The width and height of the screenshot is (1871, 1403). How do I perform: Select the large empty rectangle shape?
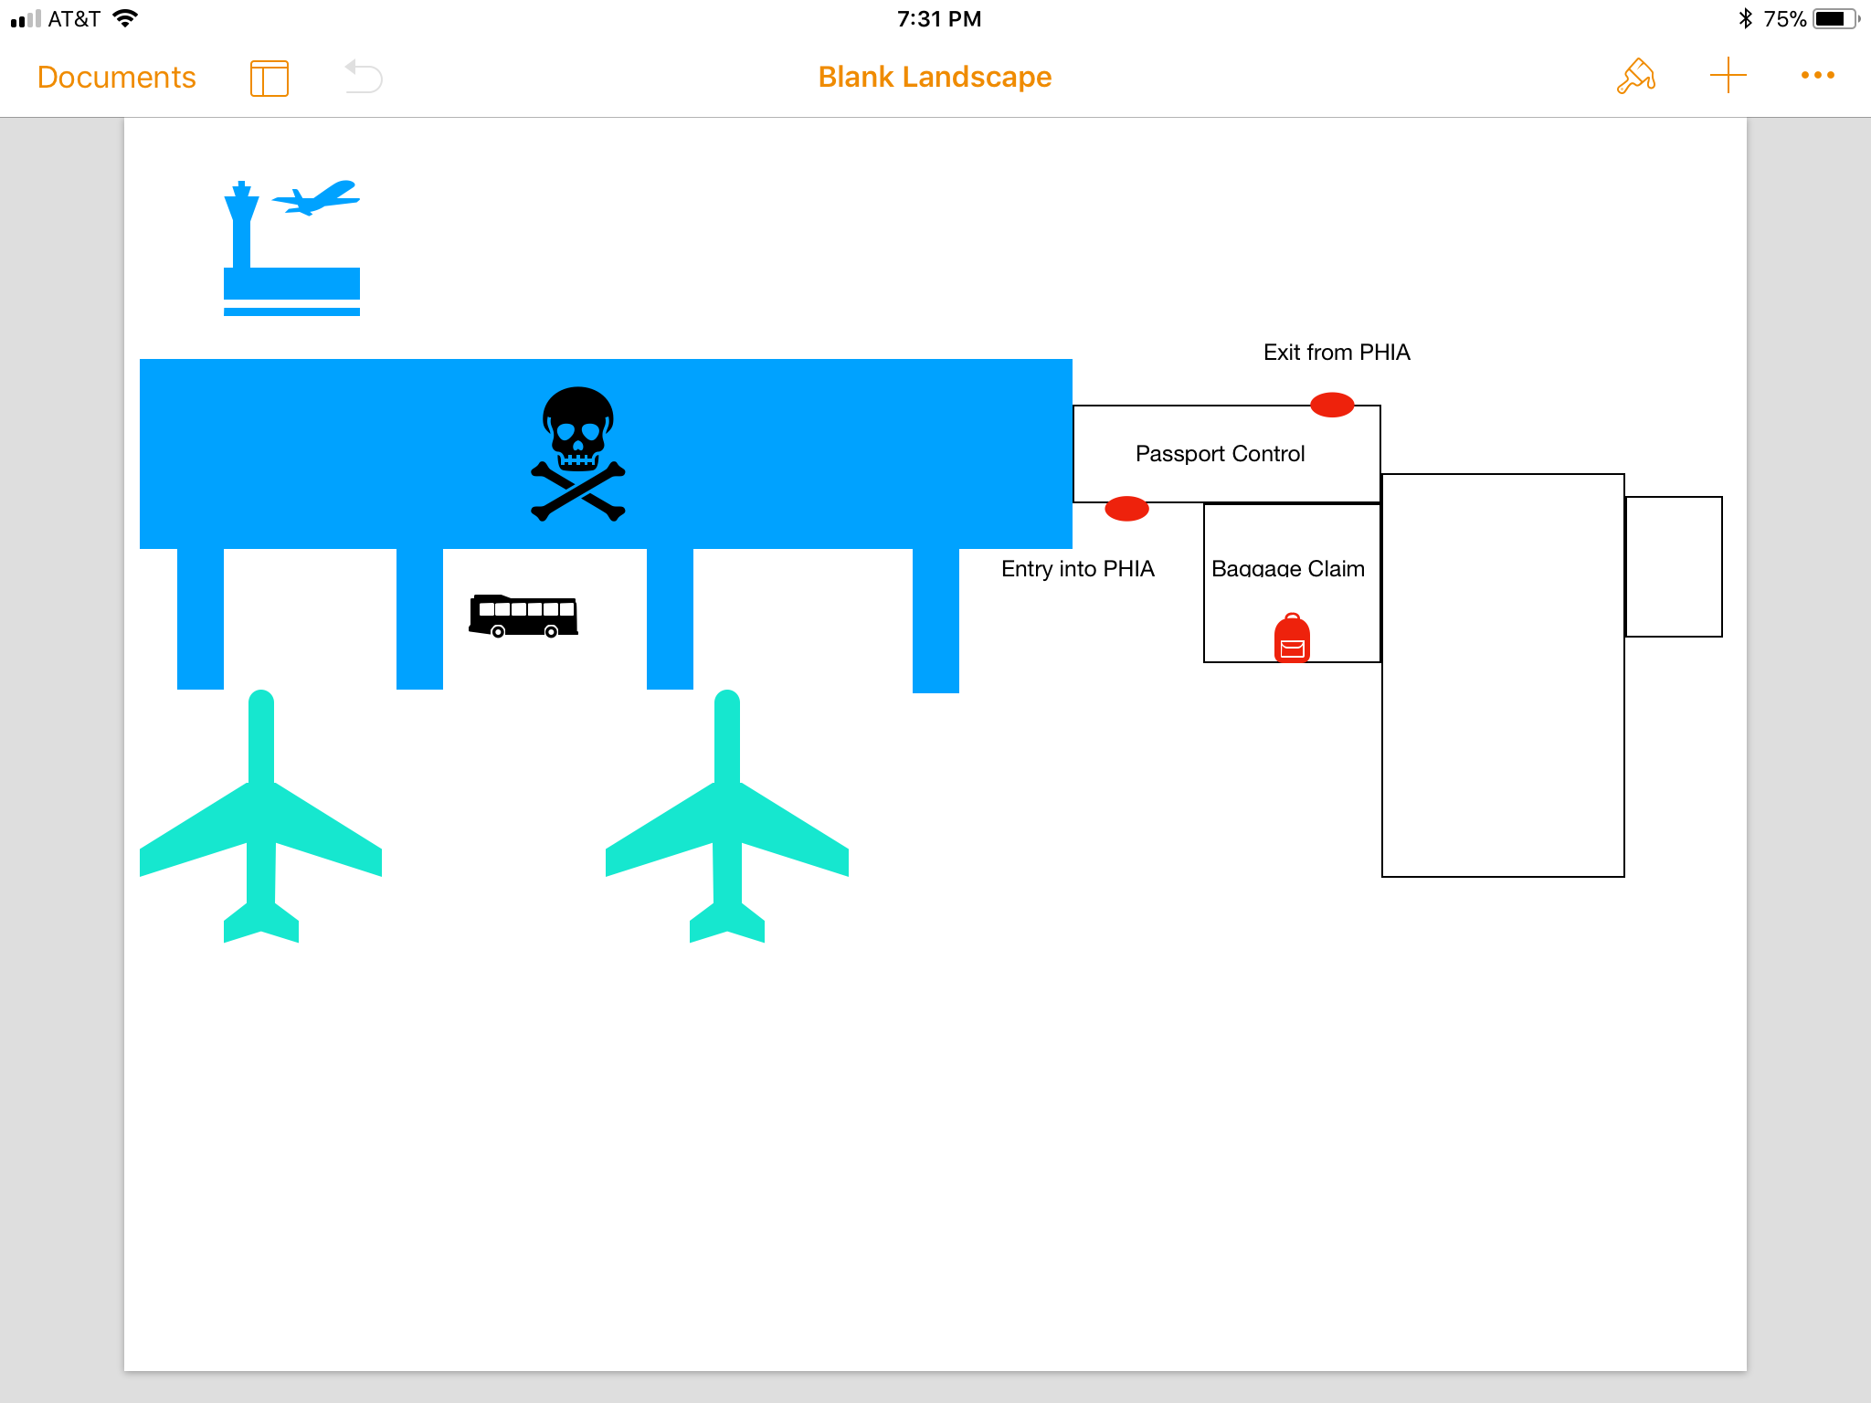pyautogui.click(x=1503, y=675)
